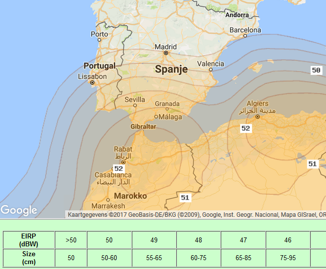The height and width of the screenshot is (269, 326).
Task: Click the Size (cm) header cell
Action: pyautogui.click(x=28, y=258)
